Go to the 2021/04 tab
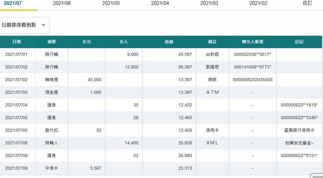This screenshot has width=323, height=178. (x=160, y=3)
